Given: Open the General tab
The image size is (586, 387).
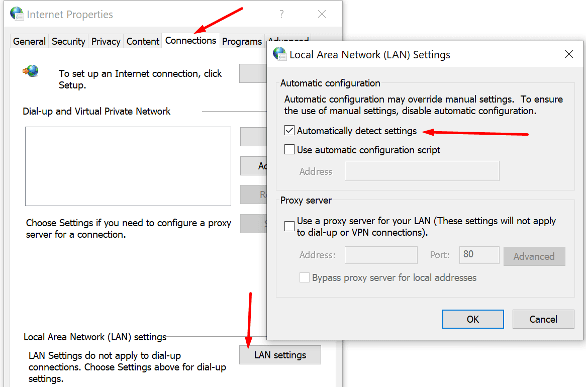Looking at the screenshot, I should click(29, 41).
